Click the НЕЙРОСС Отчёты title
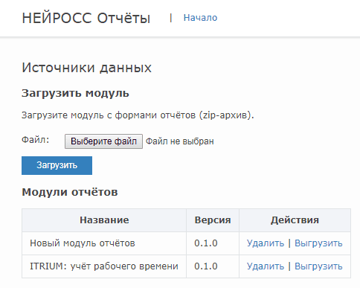This screenshot has width=360, height=288. click(x=86, y=19)
